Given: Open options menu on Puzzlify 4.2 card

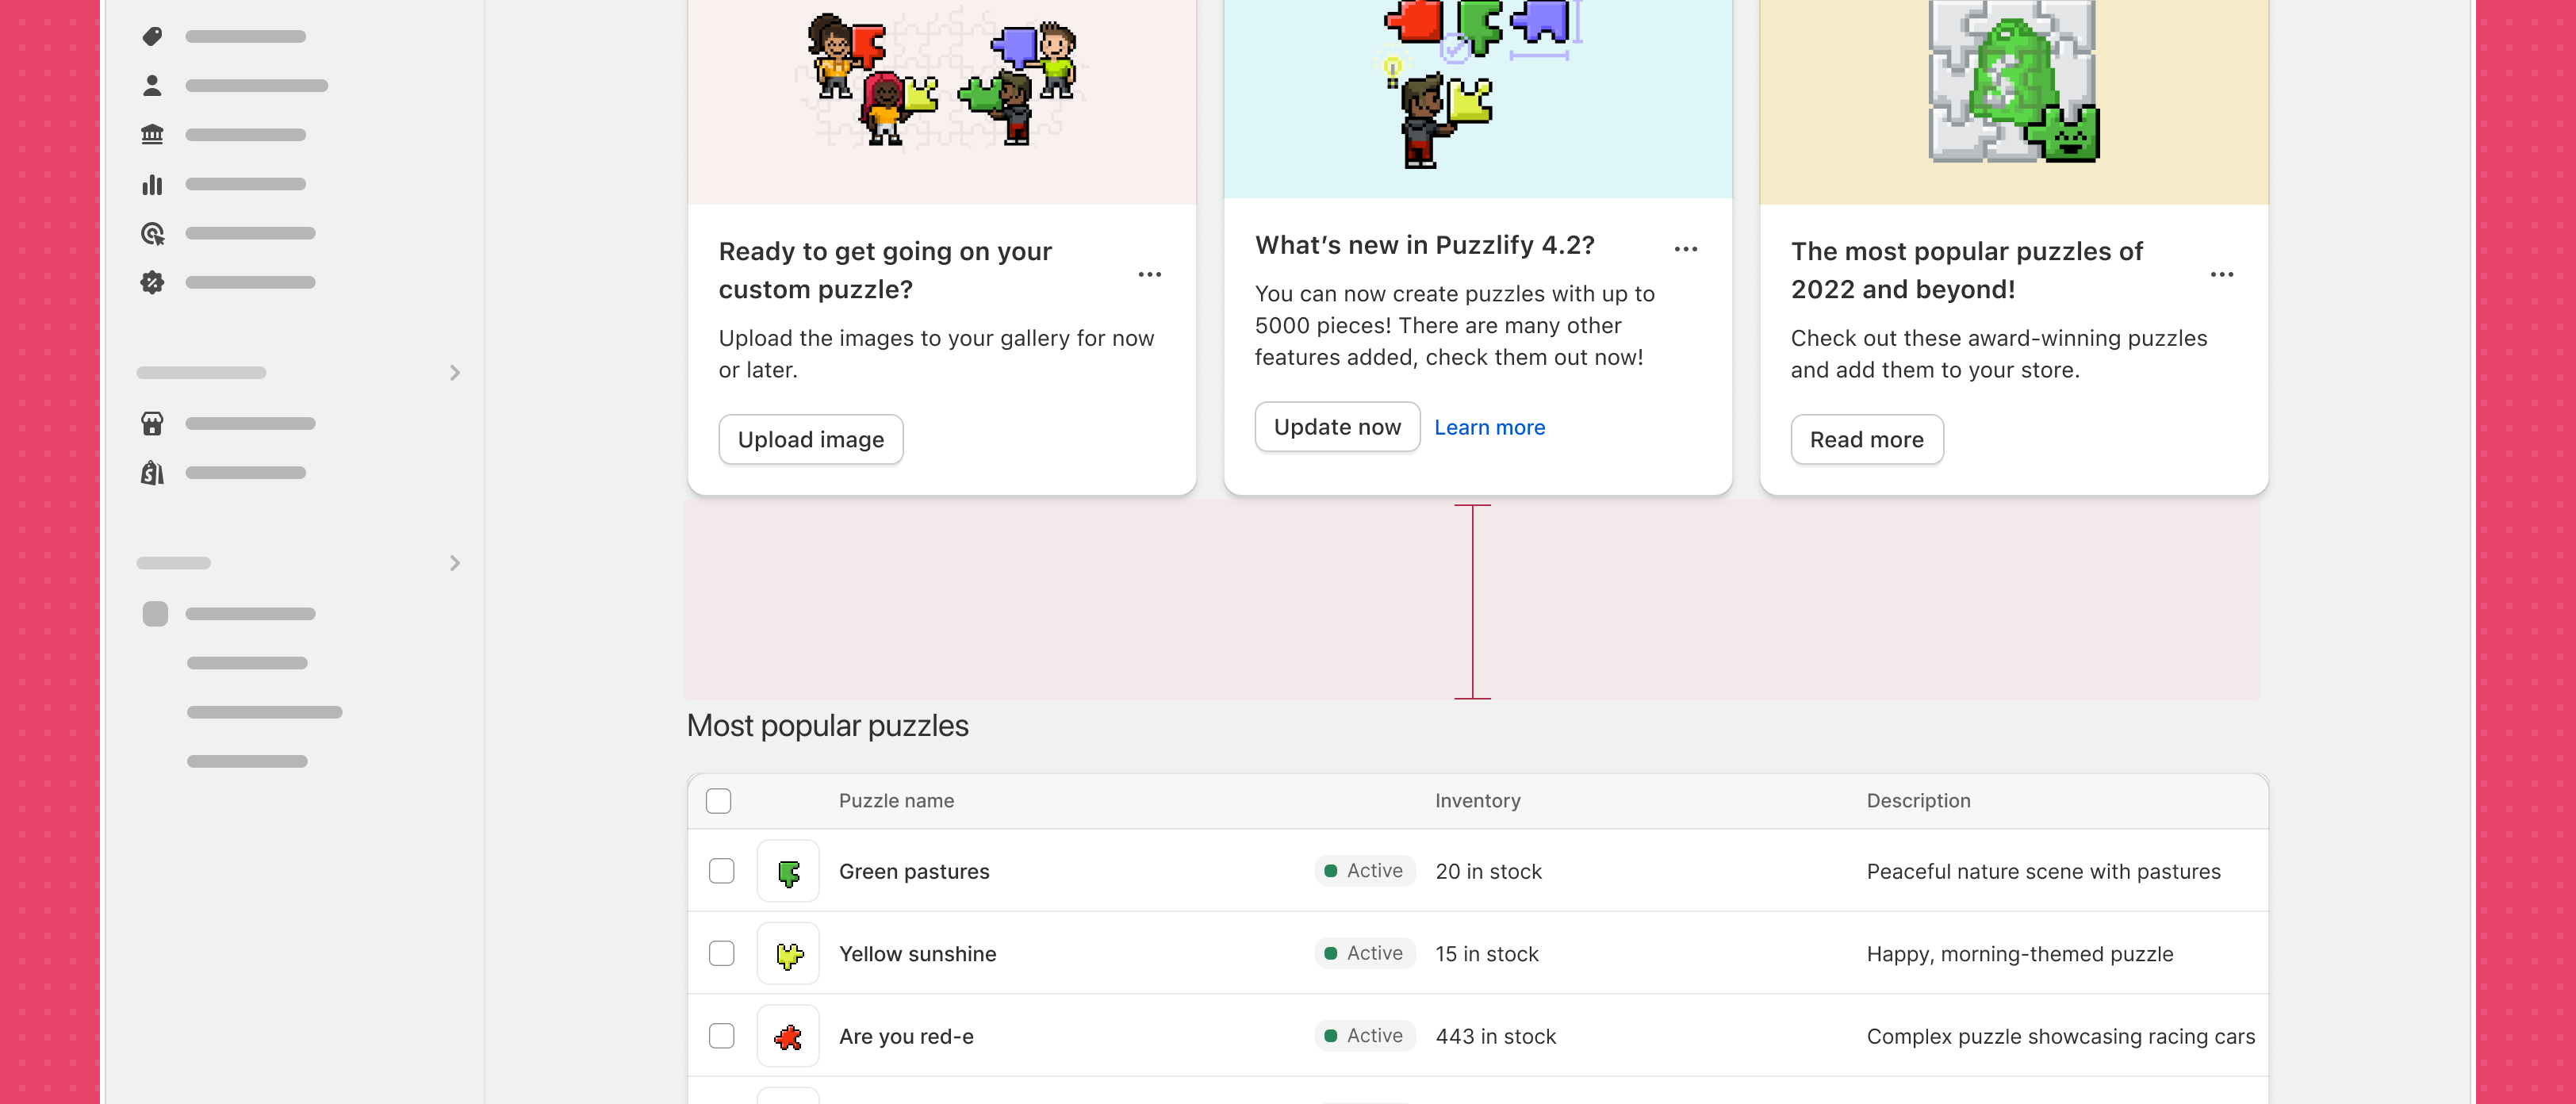Looking at the screenshot, I should pos(1686,249).
